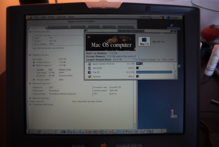This screenshot has height=147, width=219.
Task: Click the Mac OS memory usage bar
Action: 154,72
